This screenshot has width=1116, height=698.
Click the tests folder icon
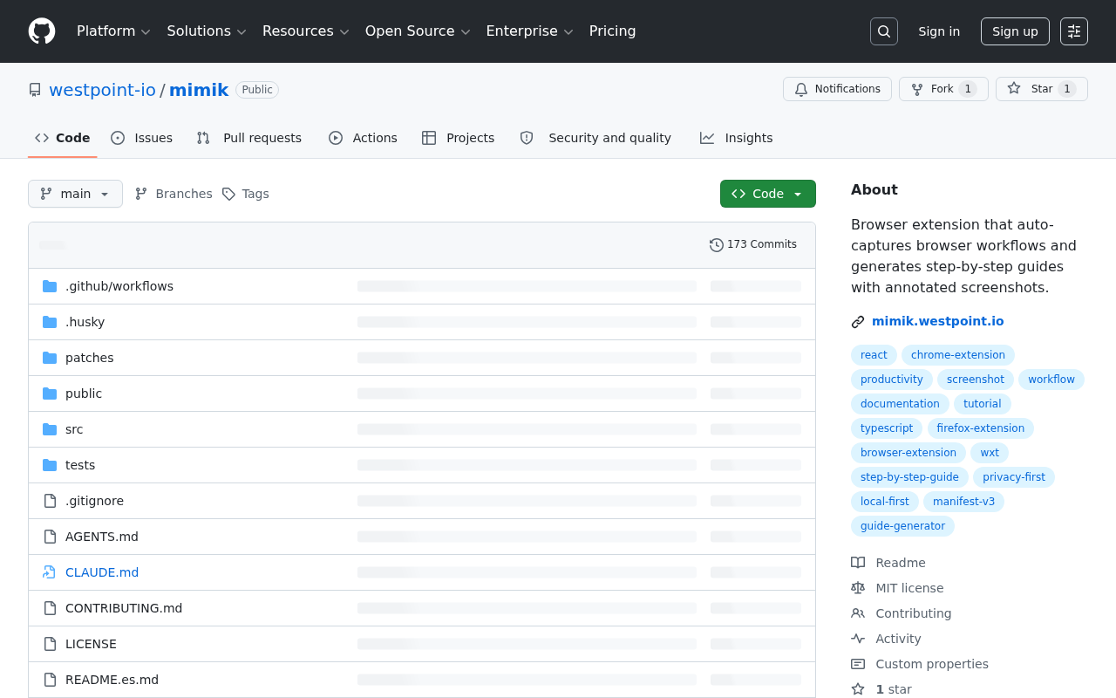tap(50, 465)
